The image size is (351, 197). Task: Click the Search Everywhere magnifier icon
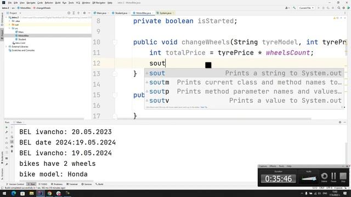[339, 8]
